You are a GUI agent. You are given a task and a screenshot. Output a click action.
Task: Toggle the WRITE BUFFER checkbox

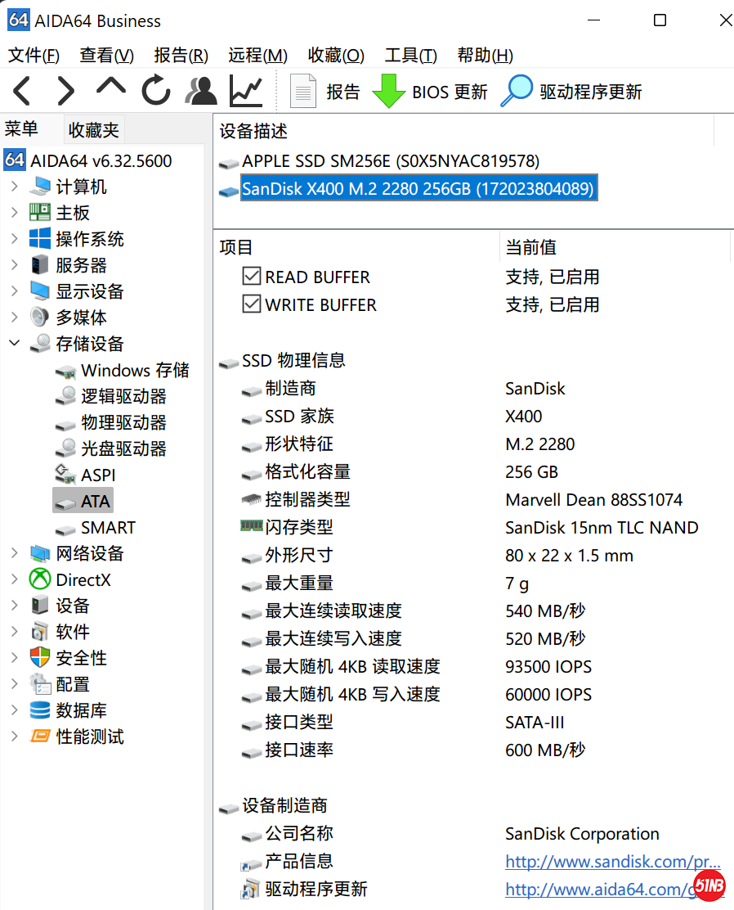pyautogui.click(x=252, y=304)
